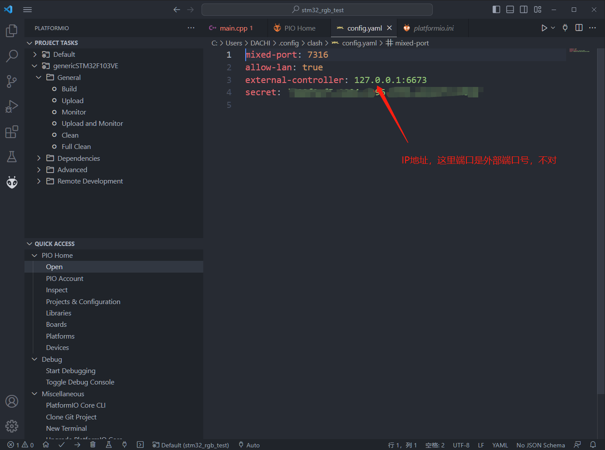This screenshot has height=450, width=605.
Task: Click the plug icon in editor toolbar
Action: click(x=565, y=28)
